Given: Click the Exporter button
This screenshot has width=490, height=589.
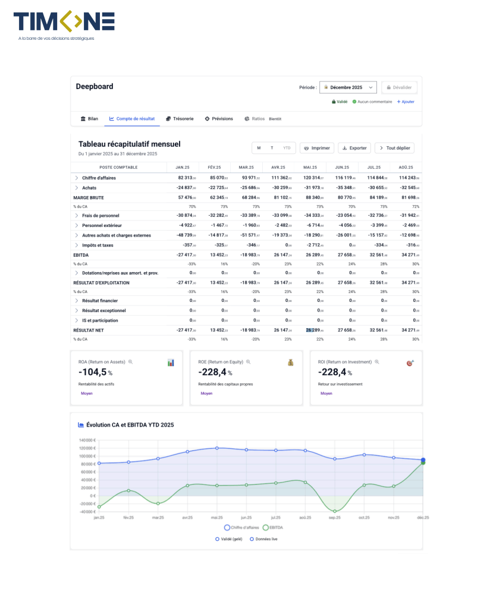Looking at the screenshot, I should pos(354,148).
